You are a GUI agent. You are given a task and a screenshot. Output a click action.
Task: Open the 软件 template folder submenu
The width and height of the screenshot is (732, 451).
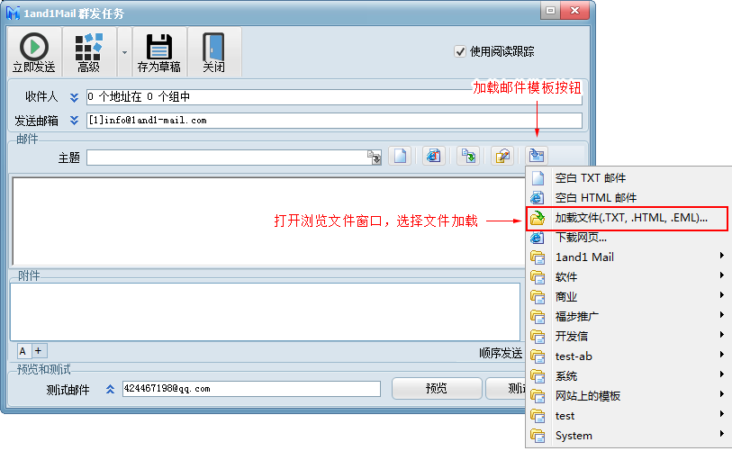coord(628,277)
